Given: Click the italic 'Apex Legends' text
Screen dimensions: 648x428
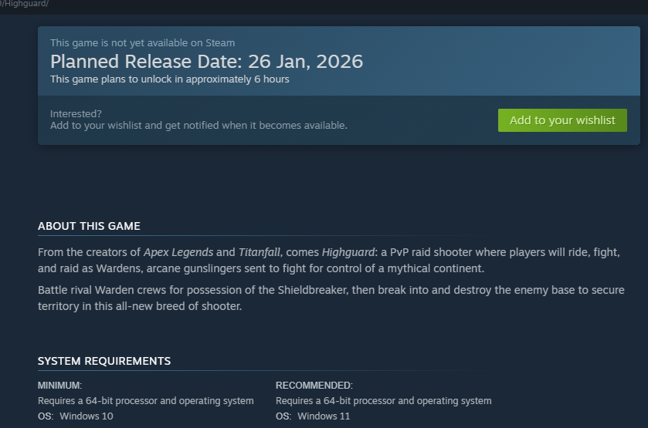Looking at the screenshot, I should (x=178, y=252).
